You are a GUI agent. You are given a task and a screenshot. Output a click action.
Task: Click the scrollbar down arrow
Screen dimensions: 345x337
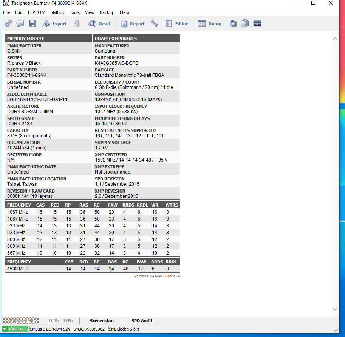click(x=335, y=309)
